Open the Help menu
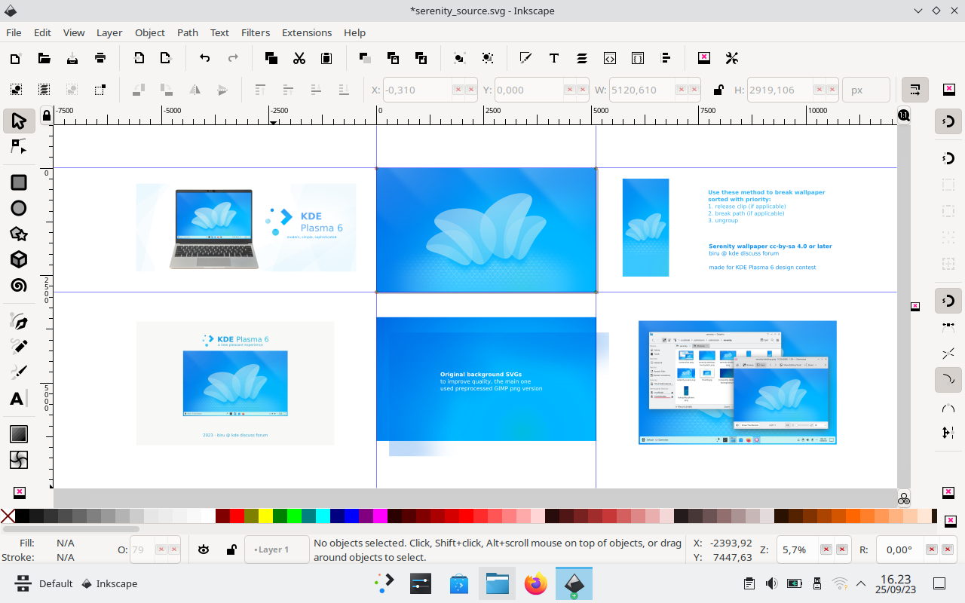This screenshot has width=965, height=603. pyautogui.click(x=354, y=32)
